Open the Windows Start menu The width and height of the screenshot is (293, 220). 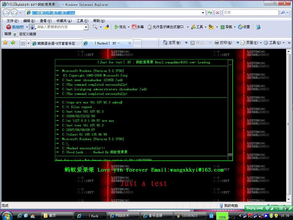point(7,216)
